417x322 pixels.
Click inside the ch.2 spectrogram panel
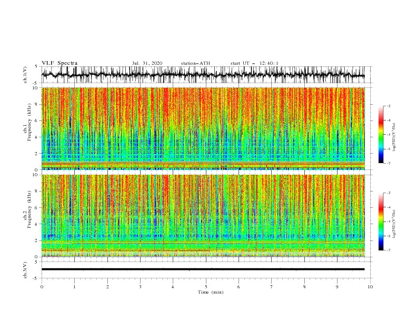[203, 216]
